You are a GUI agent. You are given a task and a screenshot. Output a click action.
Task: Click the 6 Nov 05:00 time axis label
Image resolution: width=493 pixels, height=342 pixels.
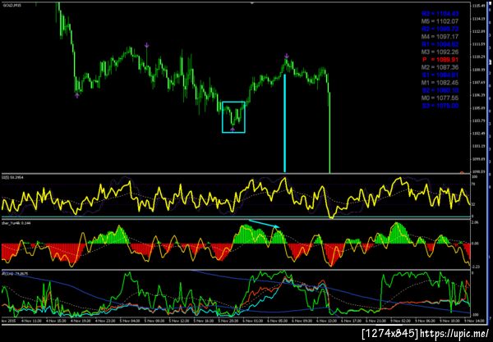(279, 321)
